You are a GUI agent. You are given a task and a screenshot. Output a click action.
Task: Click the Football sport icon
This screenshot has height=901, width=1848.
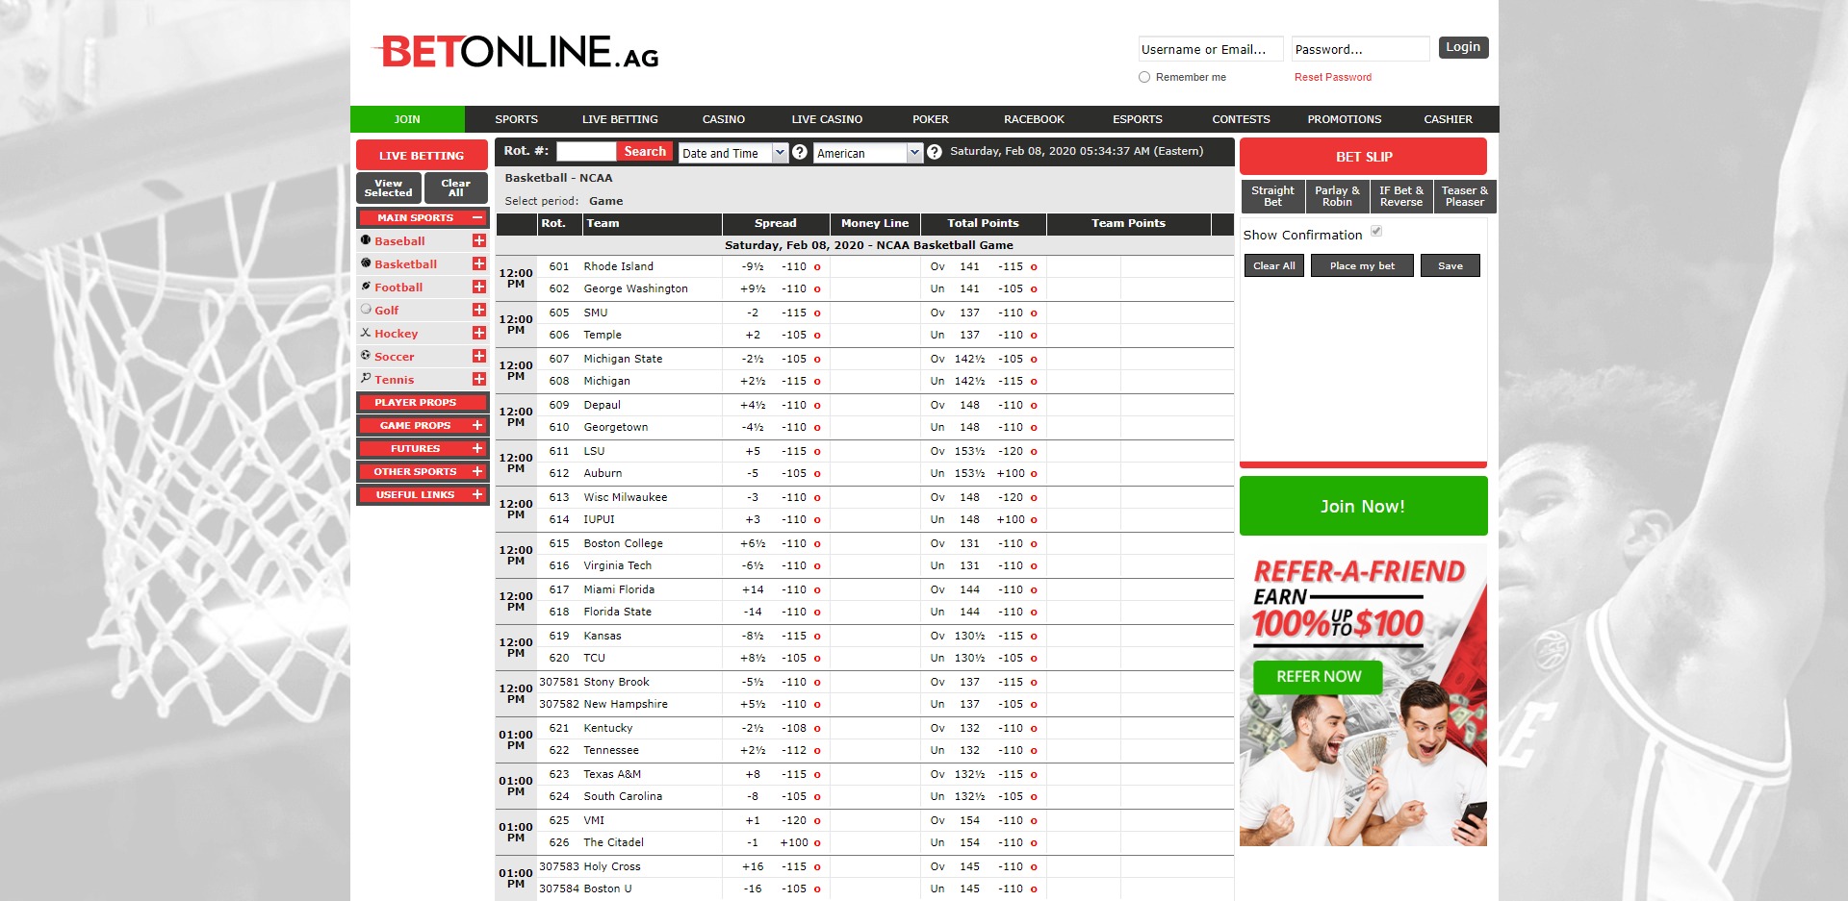pyautogui.click(x=366, y=287)
